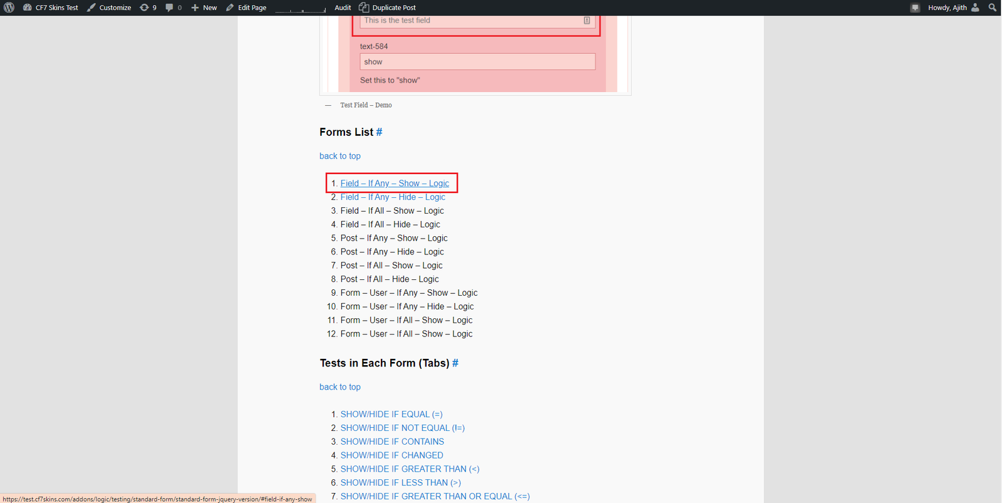Screen dimensions: 1002x503
Task: Click the Audit admin bar item
Action: pyautogui.click(x=343, y=8)
